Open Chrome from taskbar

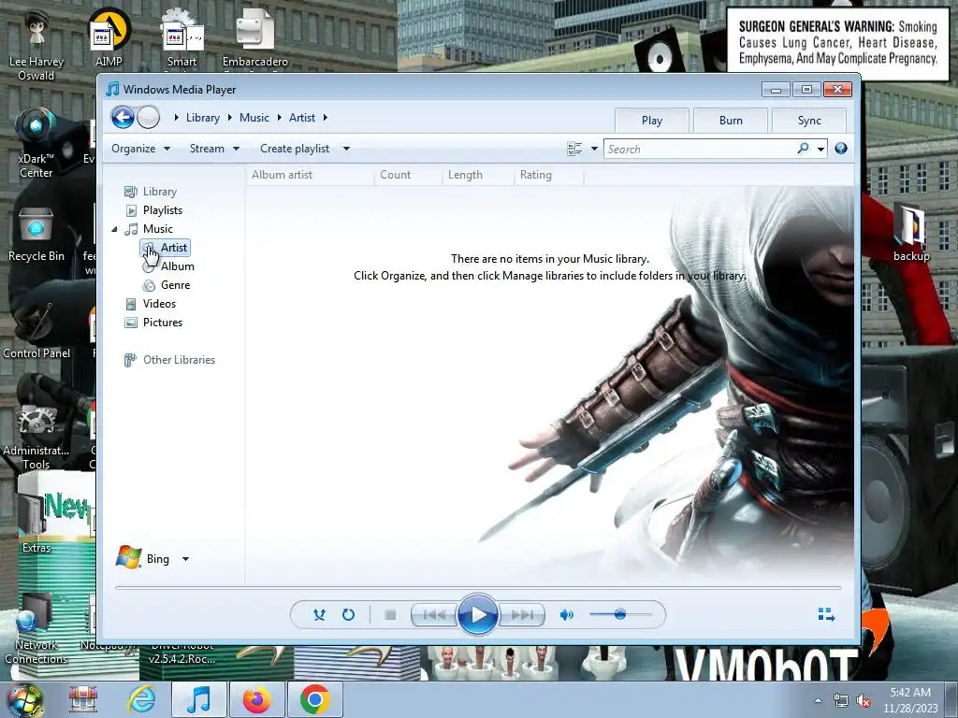click(x=314, y=699)
